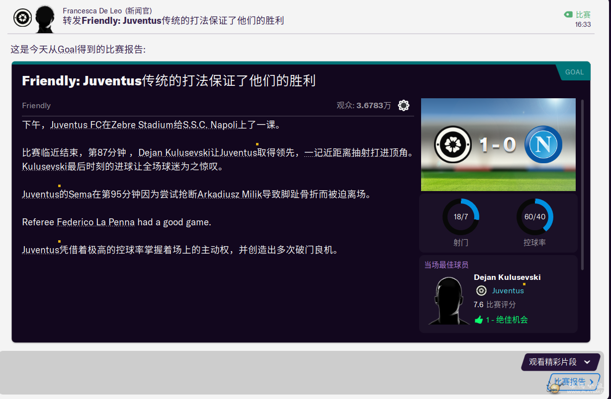Click the Friendly competition label
The width and height of the screenshot is (611, 399).
click(x=36, y=105)
